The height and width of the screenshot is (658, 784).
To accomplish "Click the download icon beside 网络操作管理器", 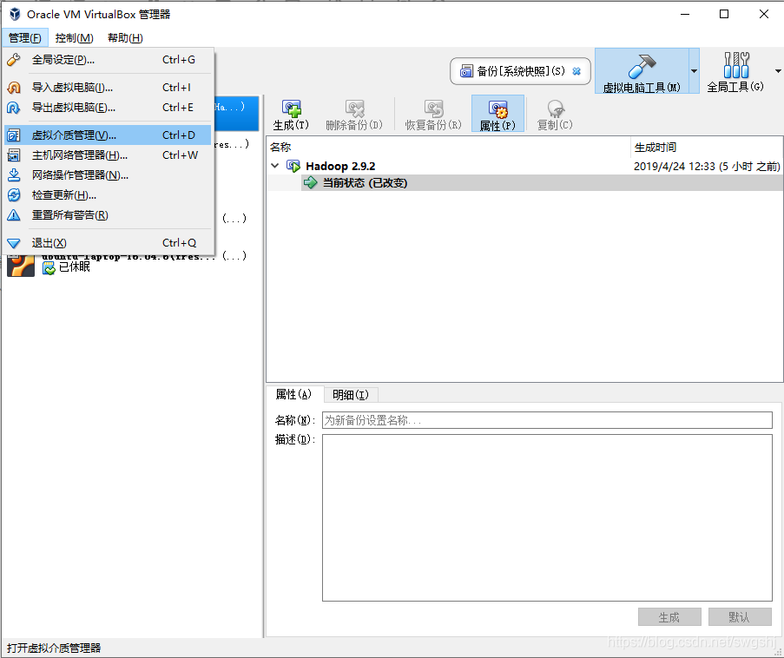I will 14,175.
